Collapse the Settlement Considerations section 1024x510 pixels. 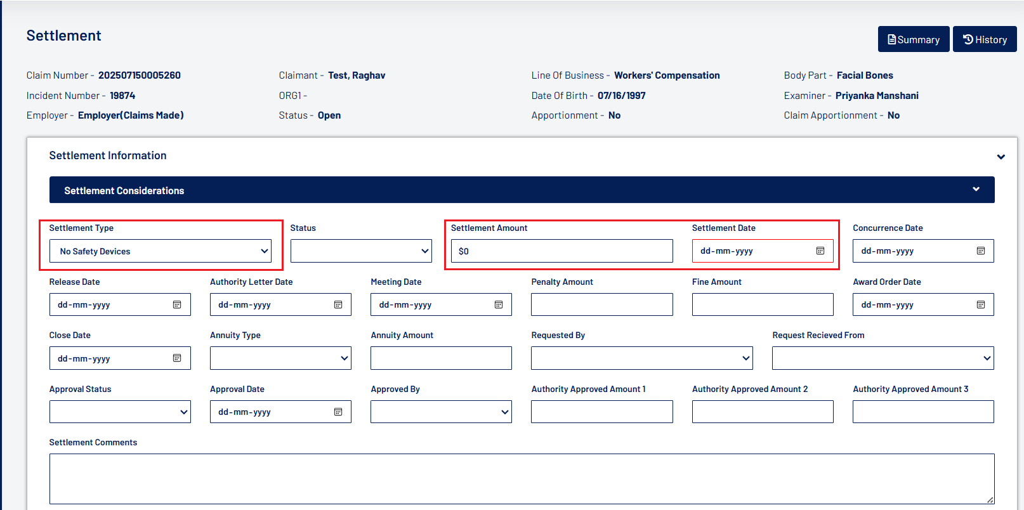[976, 190]
